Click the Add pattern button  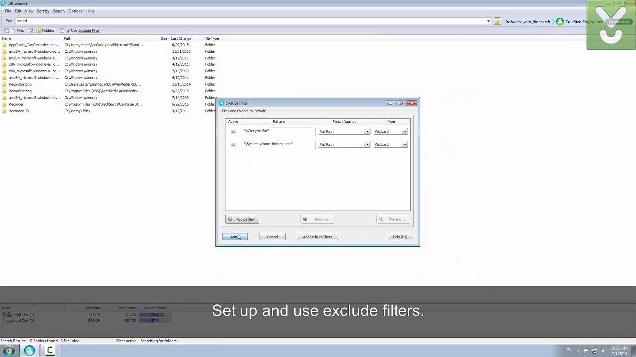[x=242, y=219]
